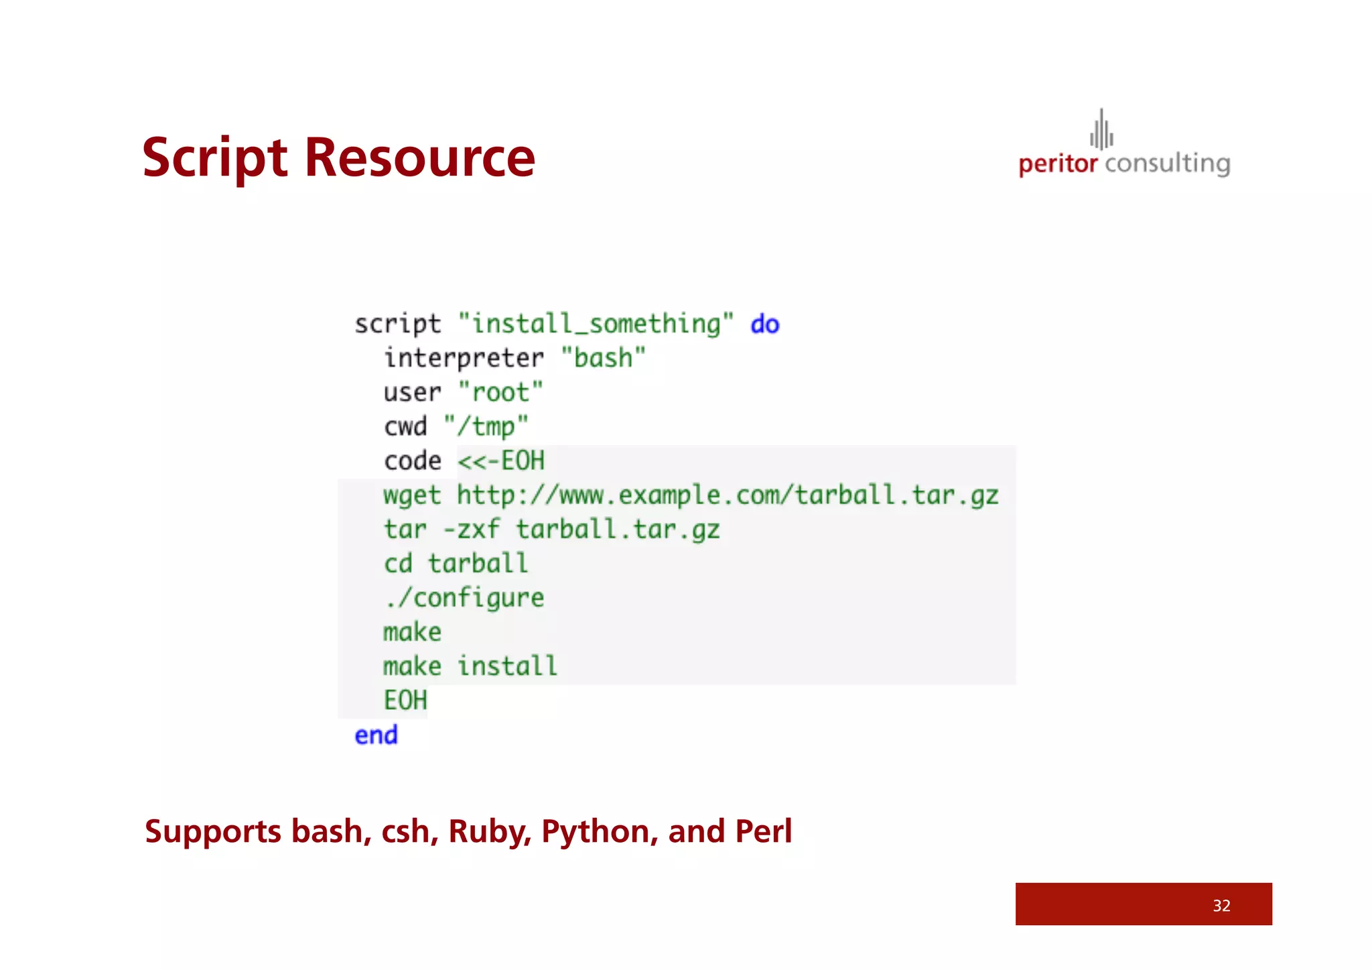Click the peritor consulting logo

[1124, 143]
